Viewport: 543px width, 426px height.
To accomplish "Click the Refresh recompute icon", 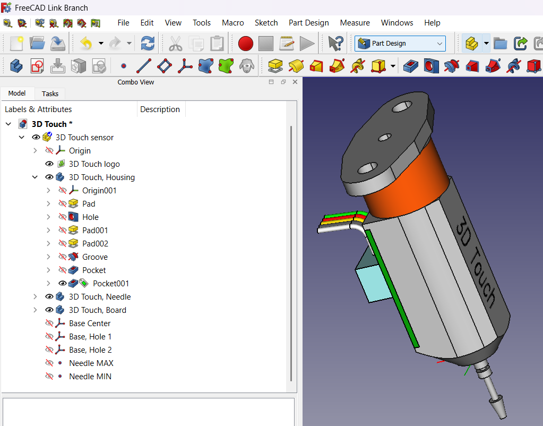I will point(148,44).
